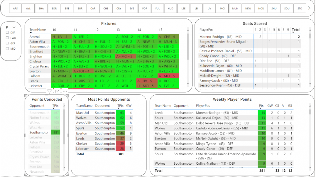The width and height of the screenshot is (316, 177).
Task: Select the SOU team tile
Action: click(287, 9)
